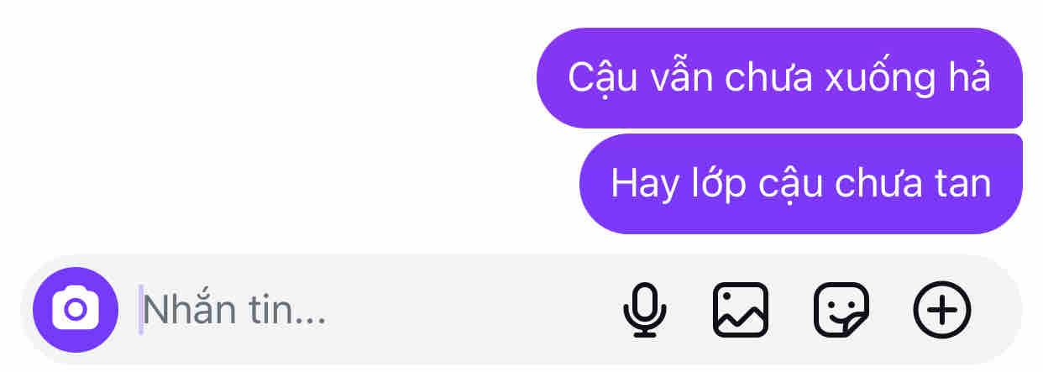Open the photo gallery picker icon
Image resolution: width=1043 pixels, height=372 pixels.
[x=741, y=310]
